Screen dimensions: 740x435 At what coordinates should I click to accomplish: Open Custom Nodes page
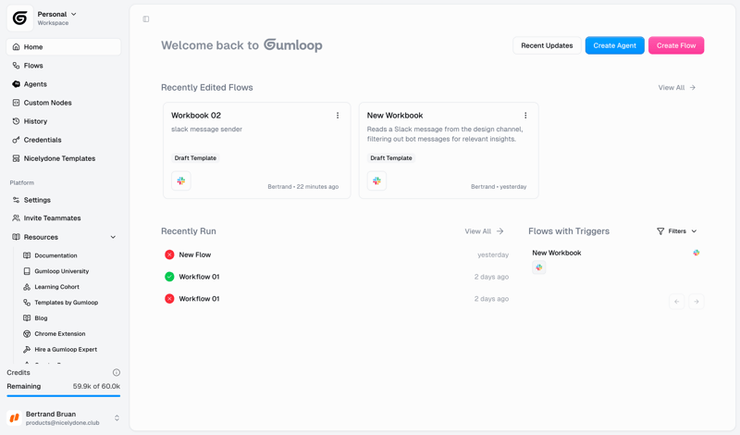[x=64, y=103]
